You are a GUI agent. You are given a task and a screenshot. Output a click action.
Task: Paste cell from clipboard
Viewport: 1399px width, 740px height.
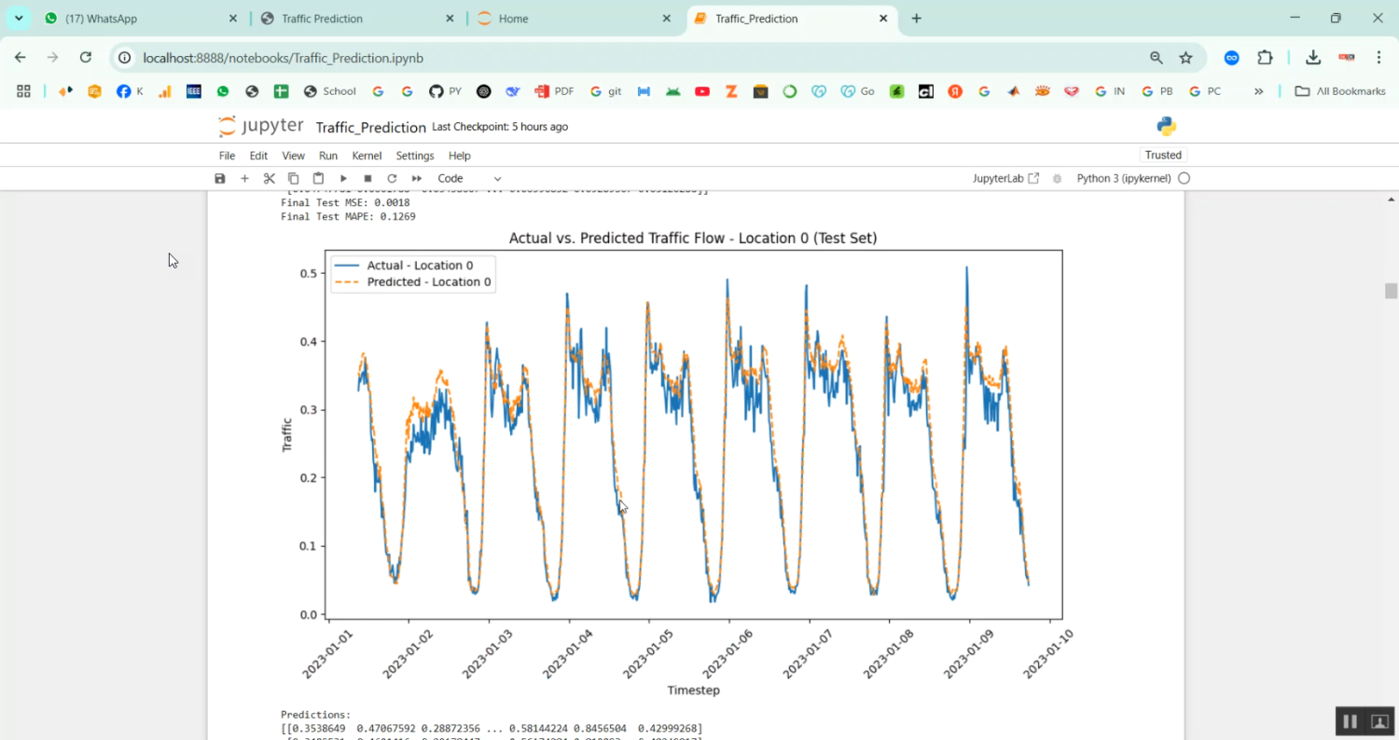[x=318, y=178]
